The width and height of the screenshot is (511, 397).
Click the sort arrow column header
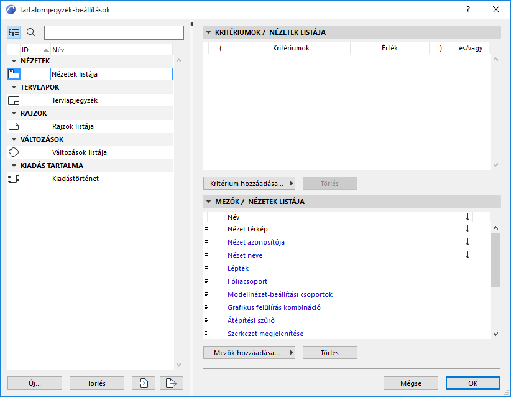pyautogui.click(x=467, y=217)
